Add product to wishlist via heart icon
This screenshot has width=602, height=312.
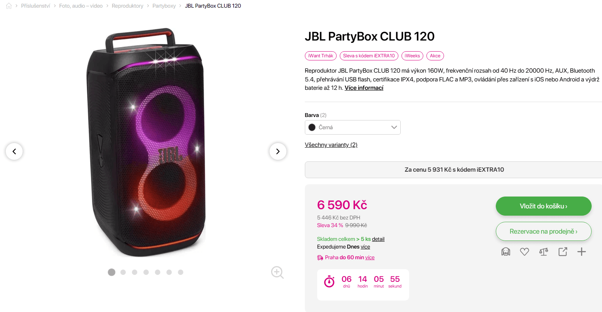point(525,252)
